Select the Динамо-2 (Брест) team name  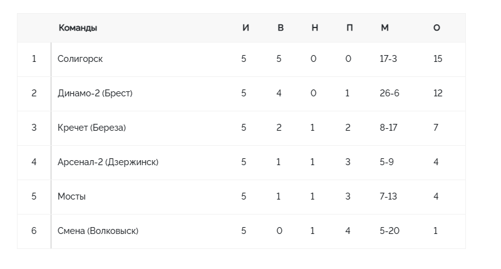point(95,93)
